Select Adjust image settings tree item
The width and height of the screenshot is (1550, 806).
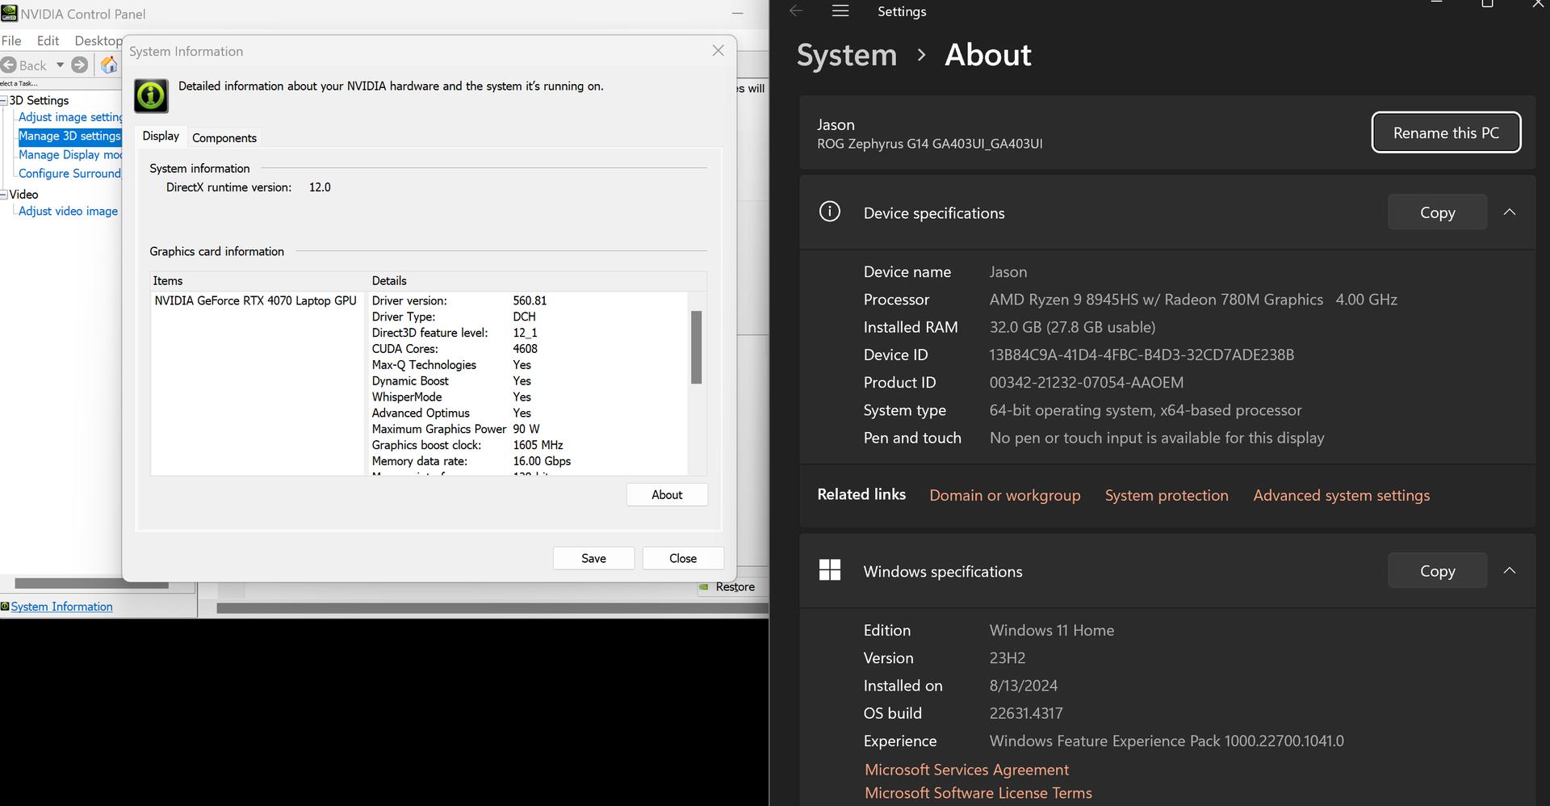pyautogui.click(x=70, y=117)
